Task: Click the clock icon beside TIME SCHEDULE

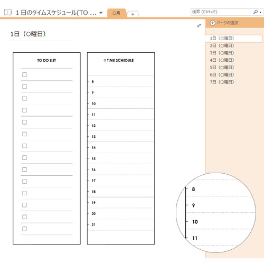Action: pyautogui.click(x=105, y=60)
